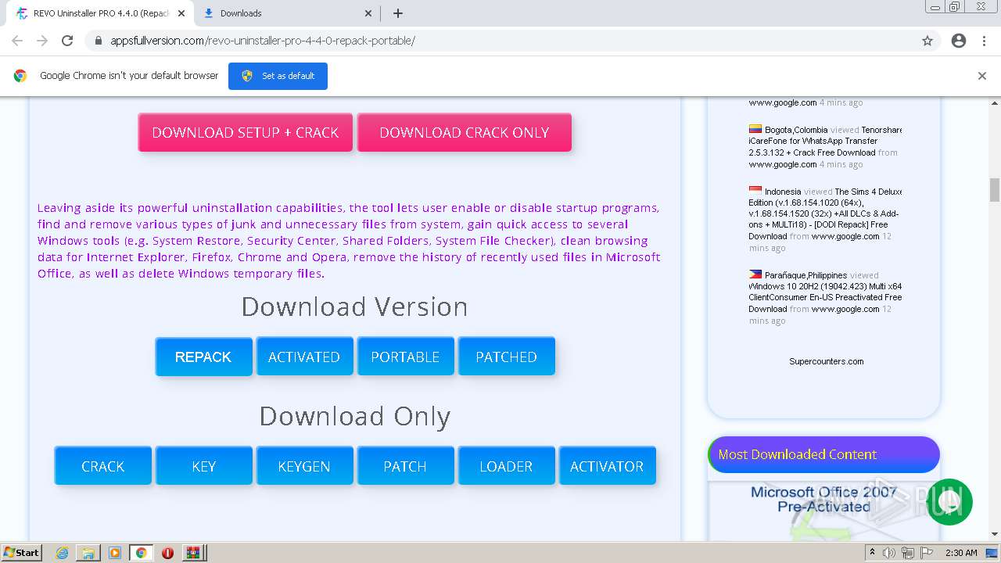Open the Chrome profile avatar menu
This screenshot has height=563, width=1001.
959,41
